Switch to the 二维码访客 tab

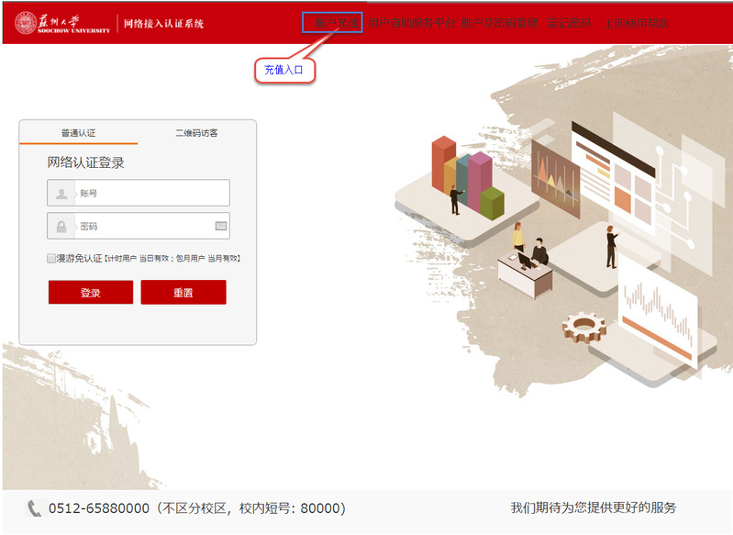196,133
